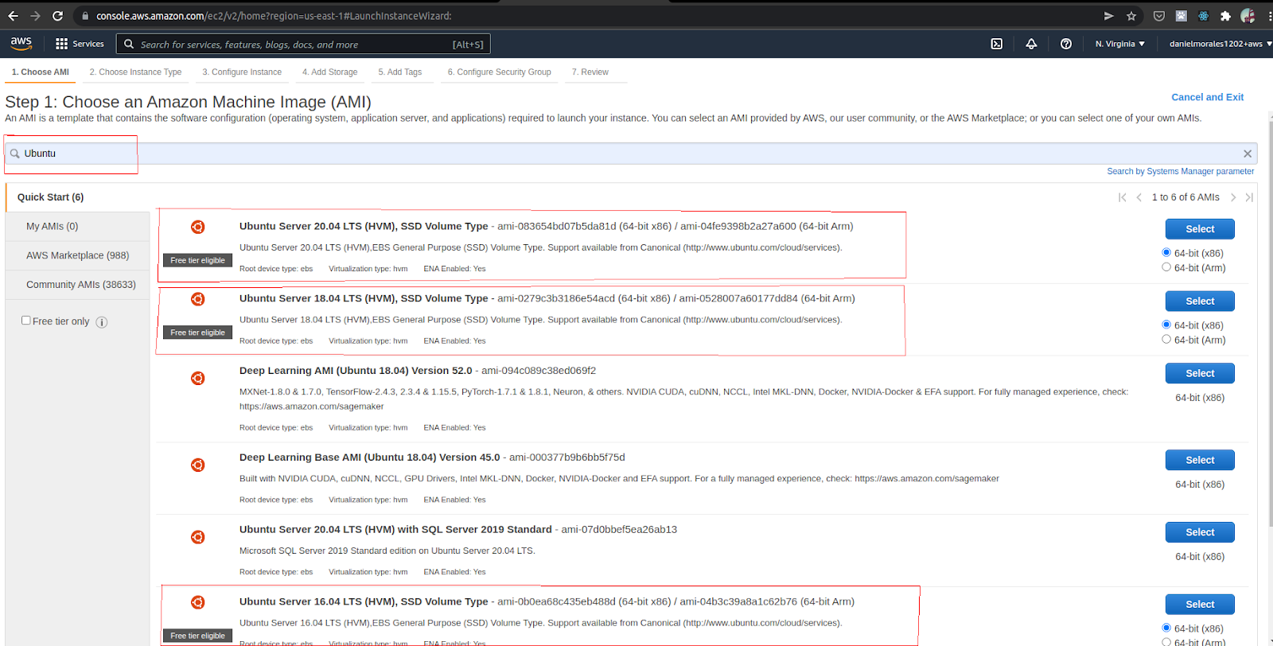
Task: Switch to the Choose AMI step tab
Action: [x=41, y=72]
